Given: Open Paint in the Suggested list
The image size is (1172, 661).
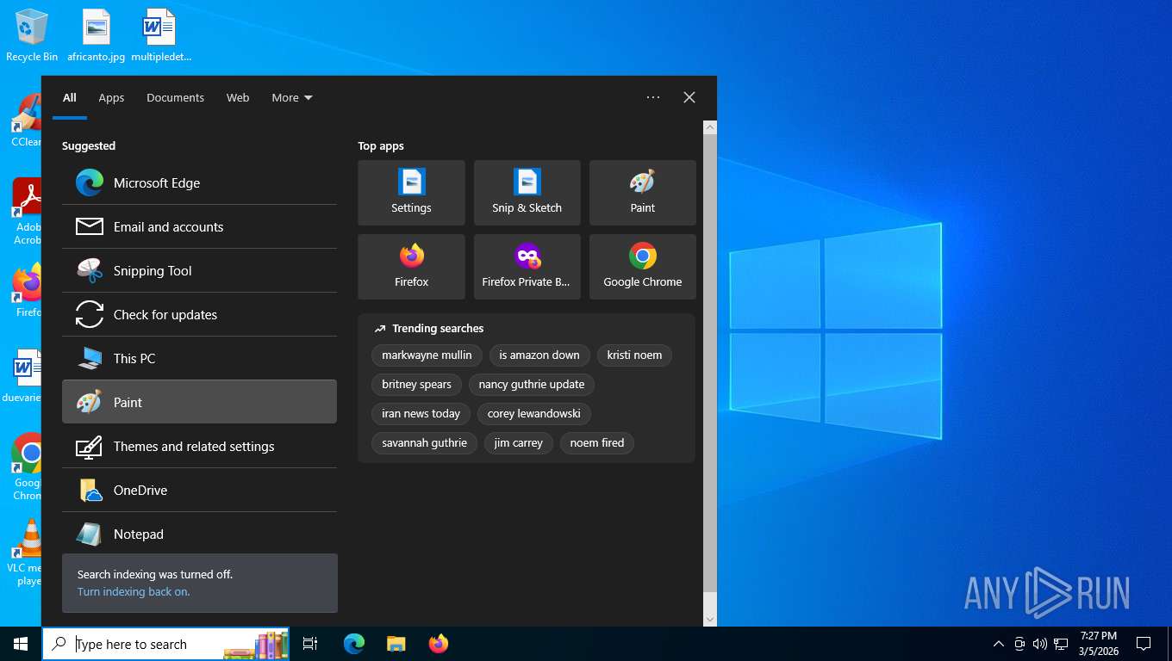Looking at the screenshot, I should 199,402.
